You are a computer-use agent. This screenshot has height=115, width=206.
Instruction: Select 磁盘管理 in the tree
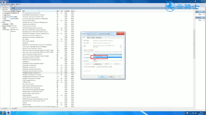[6, 24]
